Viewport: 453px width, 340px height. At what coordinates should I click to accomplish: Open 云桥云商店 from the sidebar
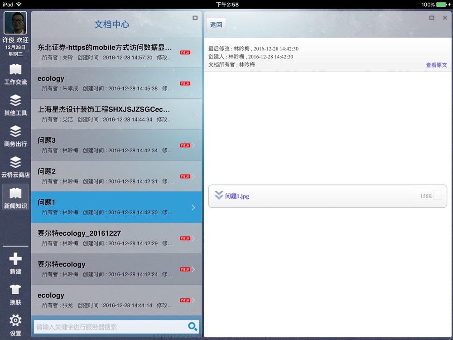pos(15,167)
